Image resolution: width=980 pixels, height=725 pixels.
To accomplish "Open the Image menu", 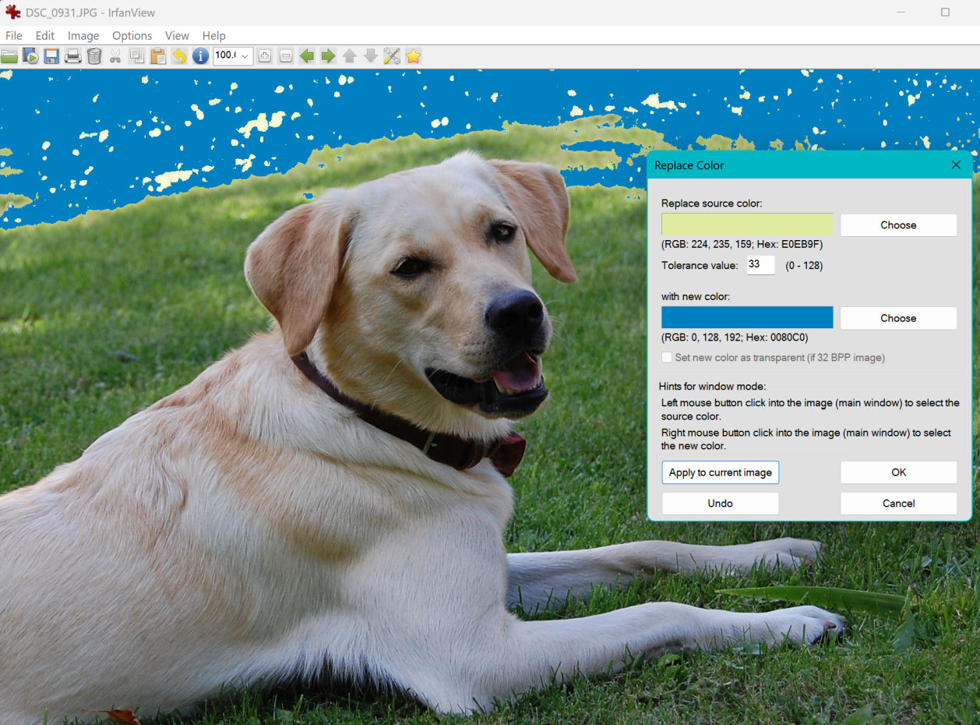I will [83, 36].
